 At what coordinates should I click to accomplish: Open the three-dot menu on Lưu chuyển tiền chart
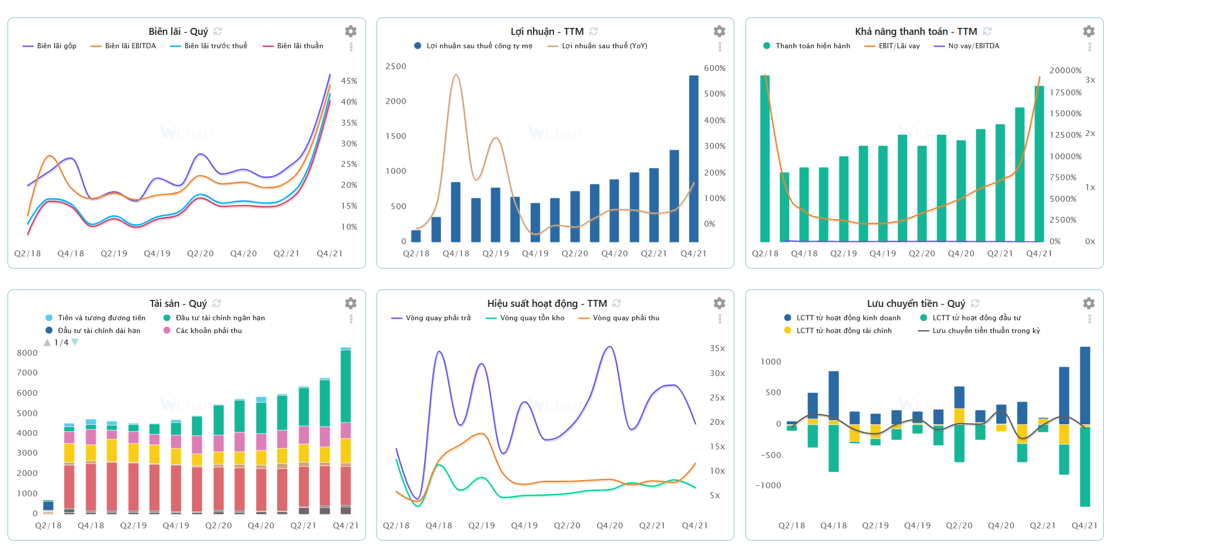point(1090,319)
